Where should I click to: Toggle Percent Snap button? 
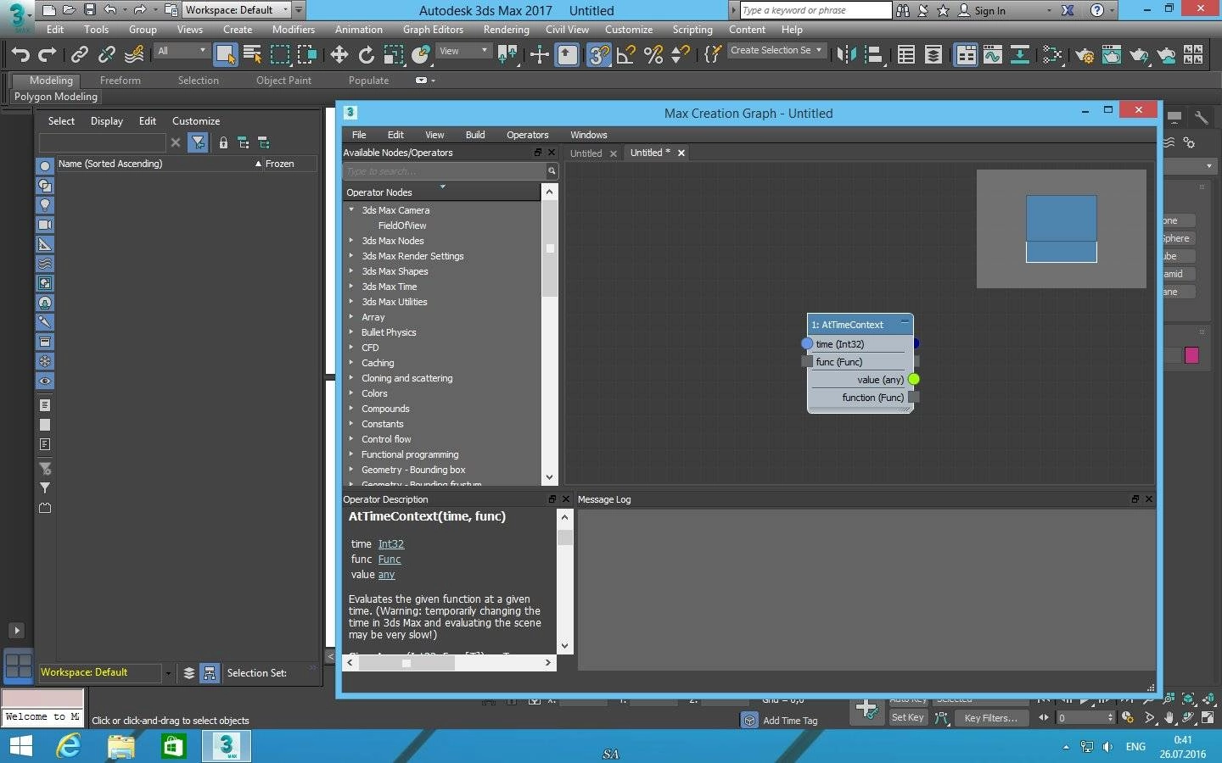(x=653, y=55)
